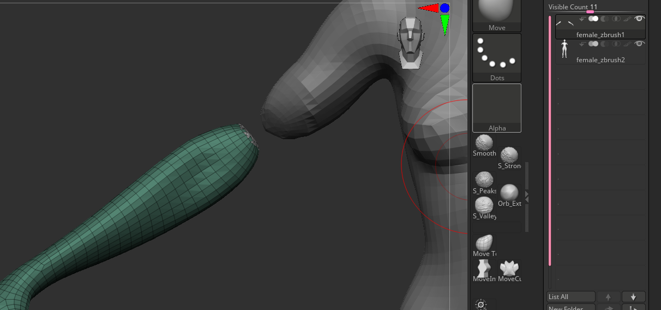Toggle visibility eye of female_zbrush1
The image size is (661, 310).
(639, 19)
